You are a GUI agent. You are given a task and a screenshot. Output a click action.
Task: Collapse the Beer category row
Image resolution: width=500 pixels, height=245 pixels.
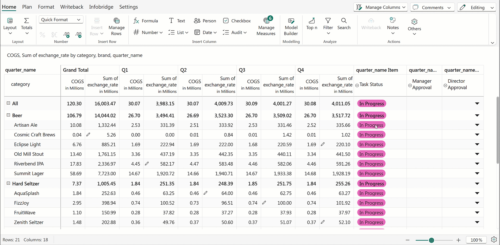[8, 115]
